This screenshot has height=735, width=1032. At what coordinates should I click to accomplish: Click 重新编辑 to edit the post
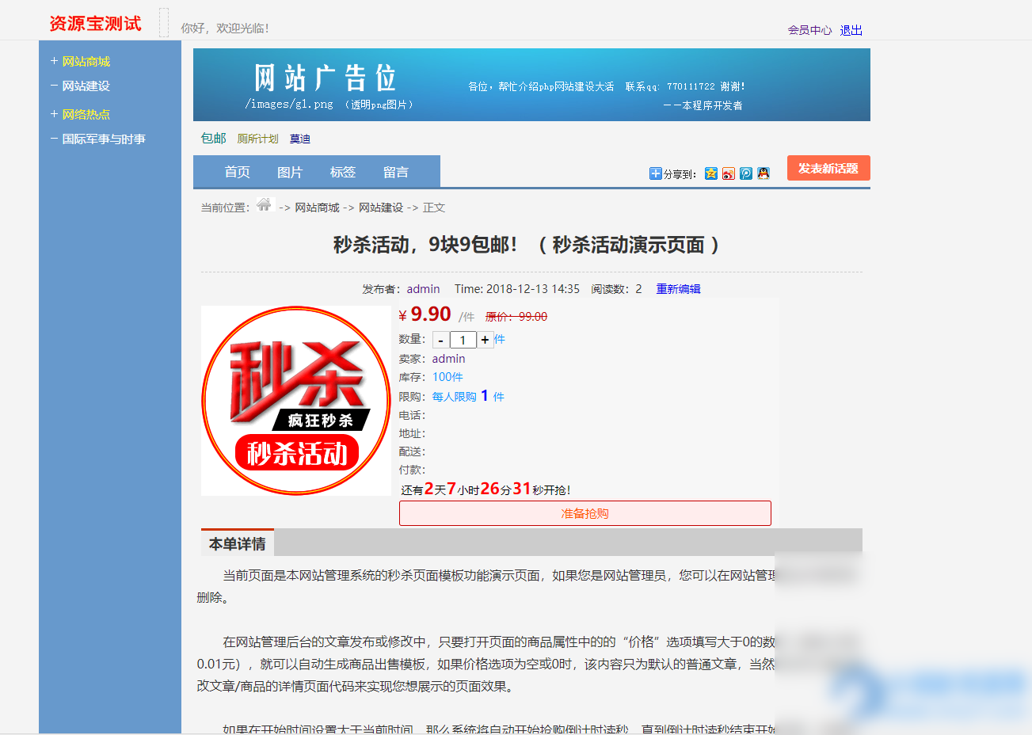coord(678,288)
